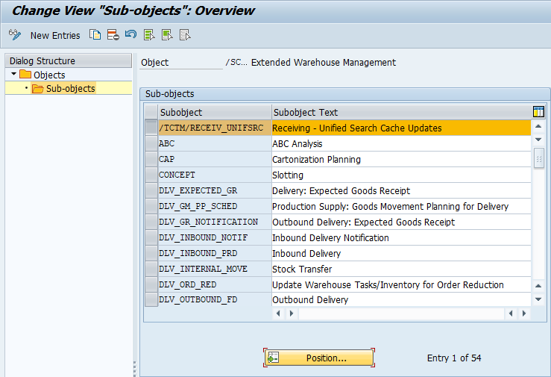Collapse the Objects tree node
Screen dimensions: 551x377
tap(13, 75)
